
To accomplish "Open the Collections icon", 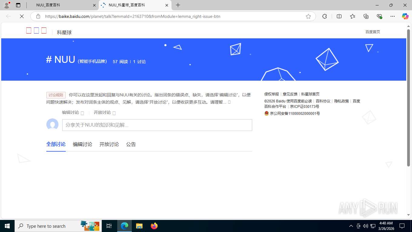I will 366,16.
